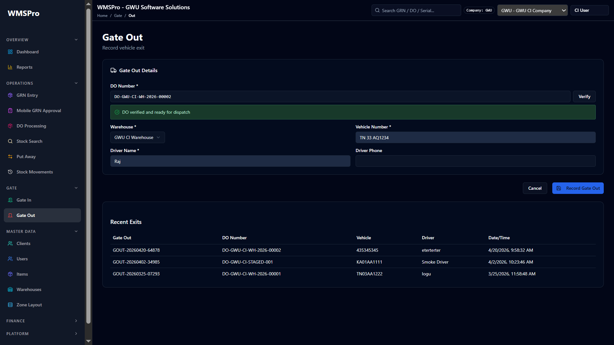Select row GOUT-20260325-07293
Viewport: 614px width, 345px height.
(x=353, y=274)
